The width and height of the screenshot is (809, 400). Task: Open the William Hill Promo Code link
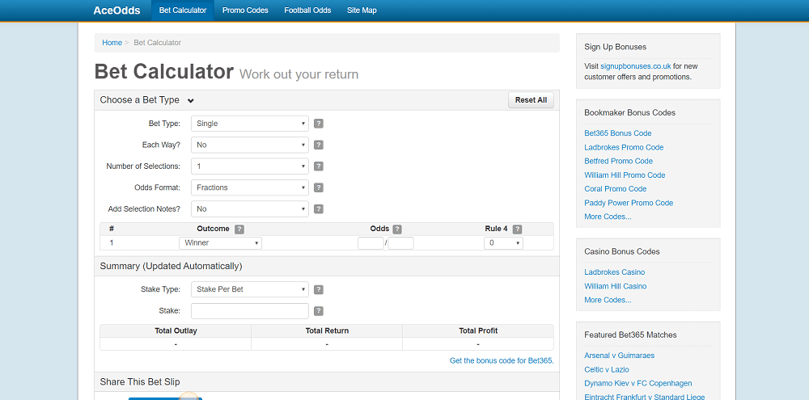tap(625, 175)
